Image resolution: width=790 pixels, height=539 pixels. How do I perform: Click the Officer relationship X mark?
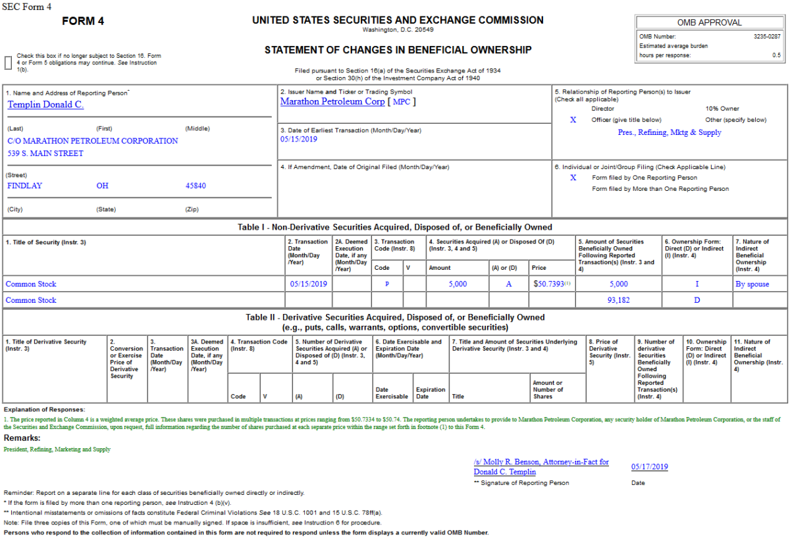573,120
